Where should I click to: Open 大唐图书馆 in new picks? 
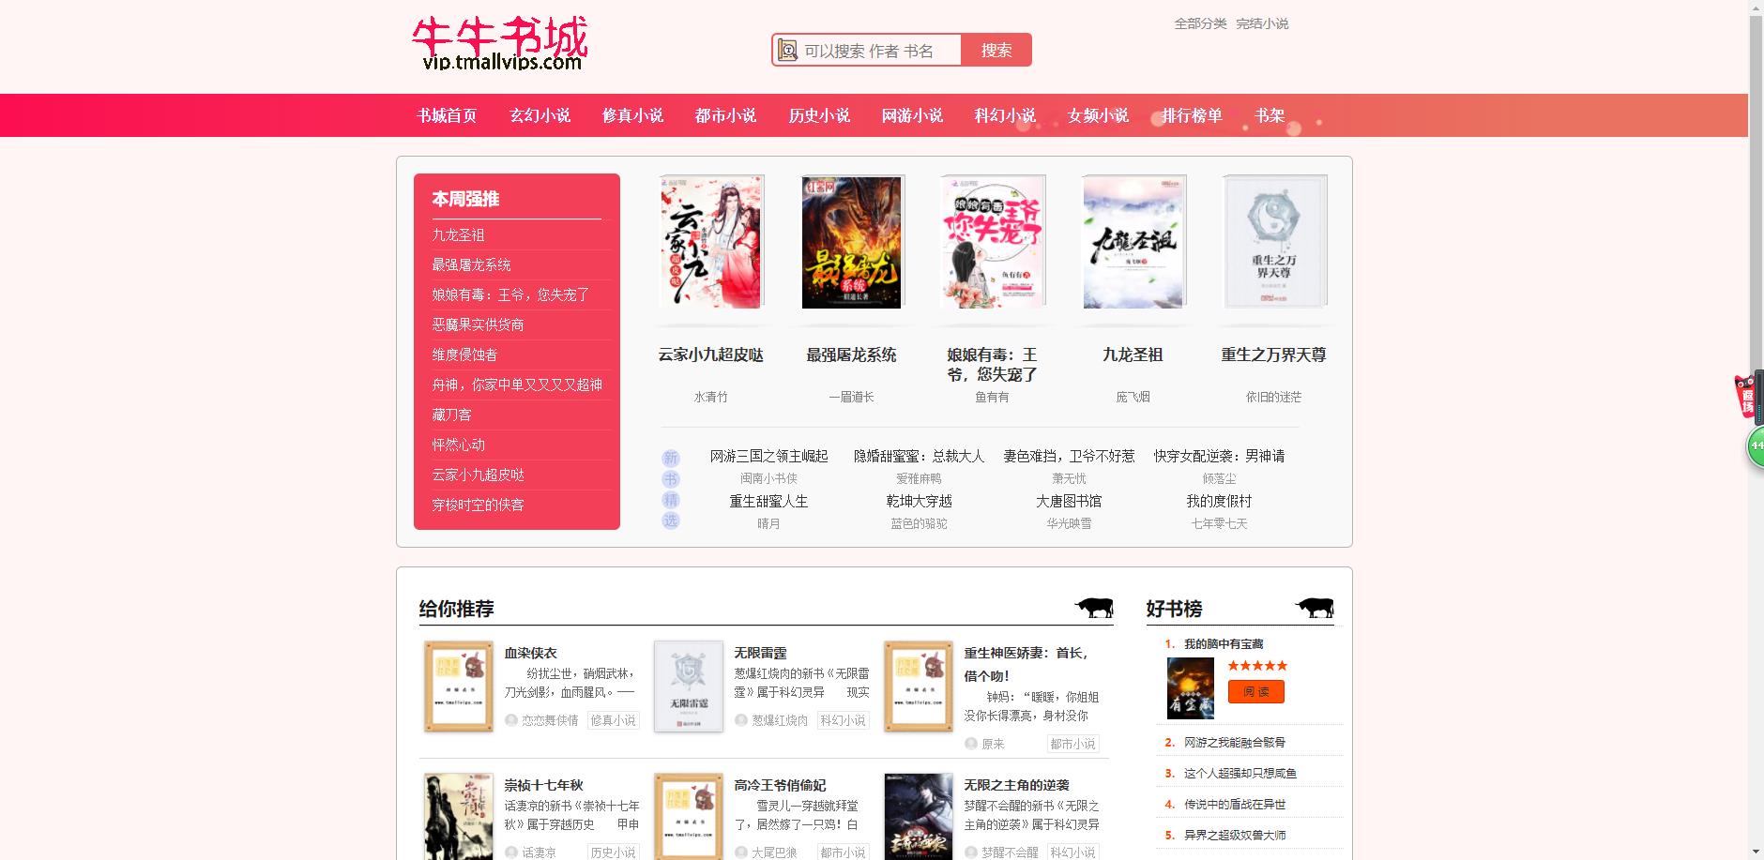click(x=1069, y=501)
